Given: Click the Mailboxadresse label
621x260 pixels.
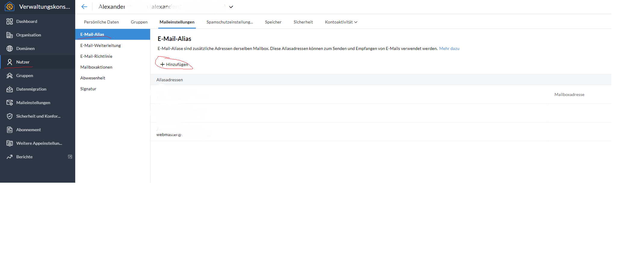Looking at the screenshot, I should click(569, 94).
